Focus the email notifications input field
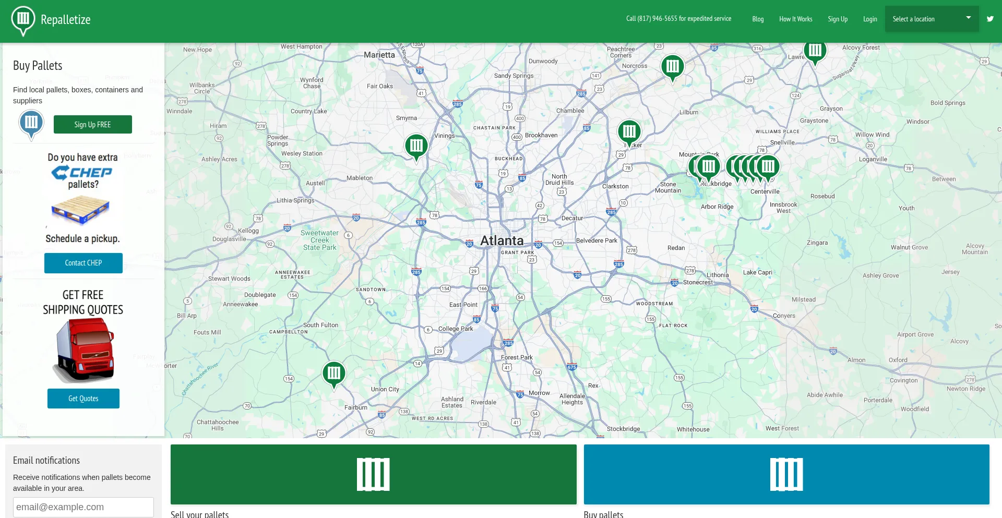Image resolution: width=1002 pixels, height=518 pixels. coord(83,507)
